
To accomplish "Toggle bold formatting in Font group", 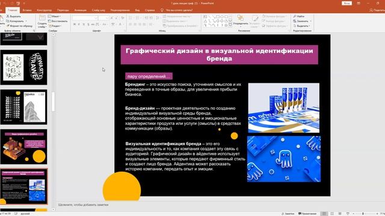I will [x=75, y=25].
